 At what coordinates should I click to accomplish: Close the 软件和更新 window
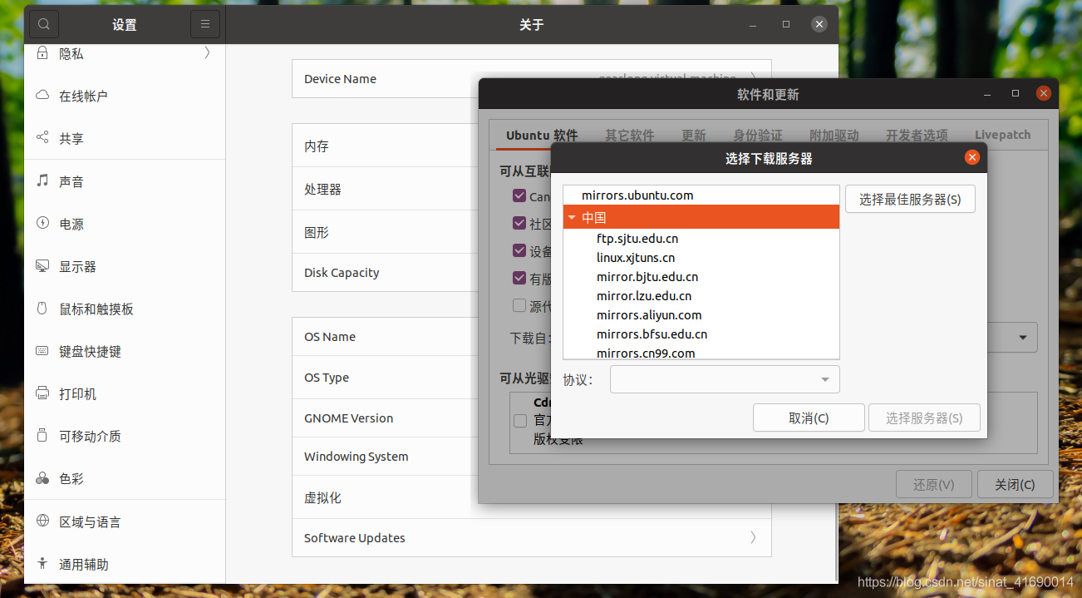tap(1043, 94)
